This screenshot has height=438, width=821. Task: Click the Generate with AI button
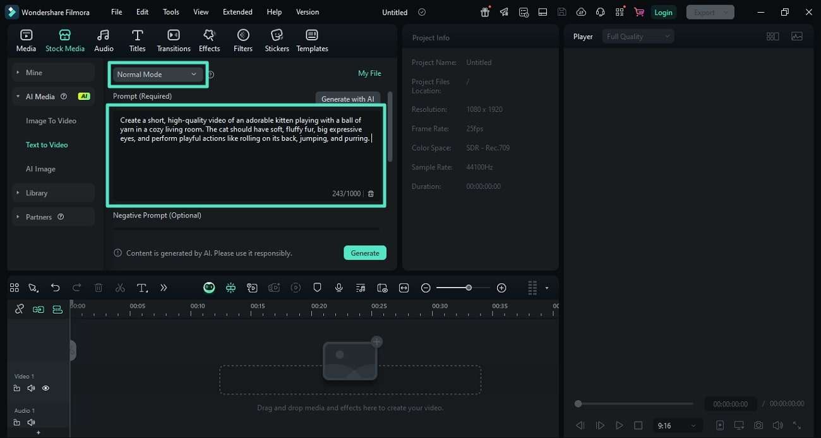[x=347, y=99]
